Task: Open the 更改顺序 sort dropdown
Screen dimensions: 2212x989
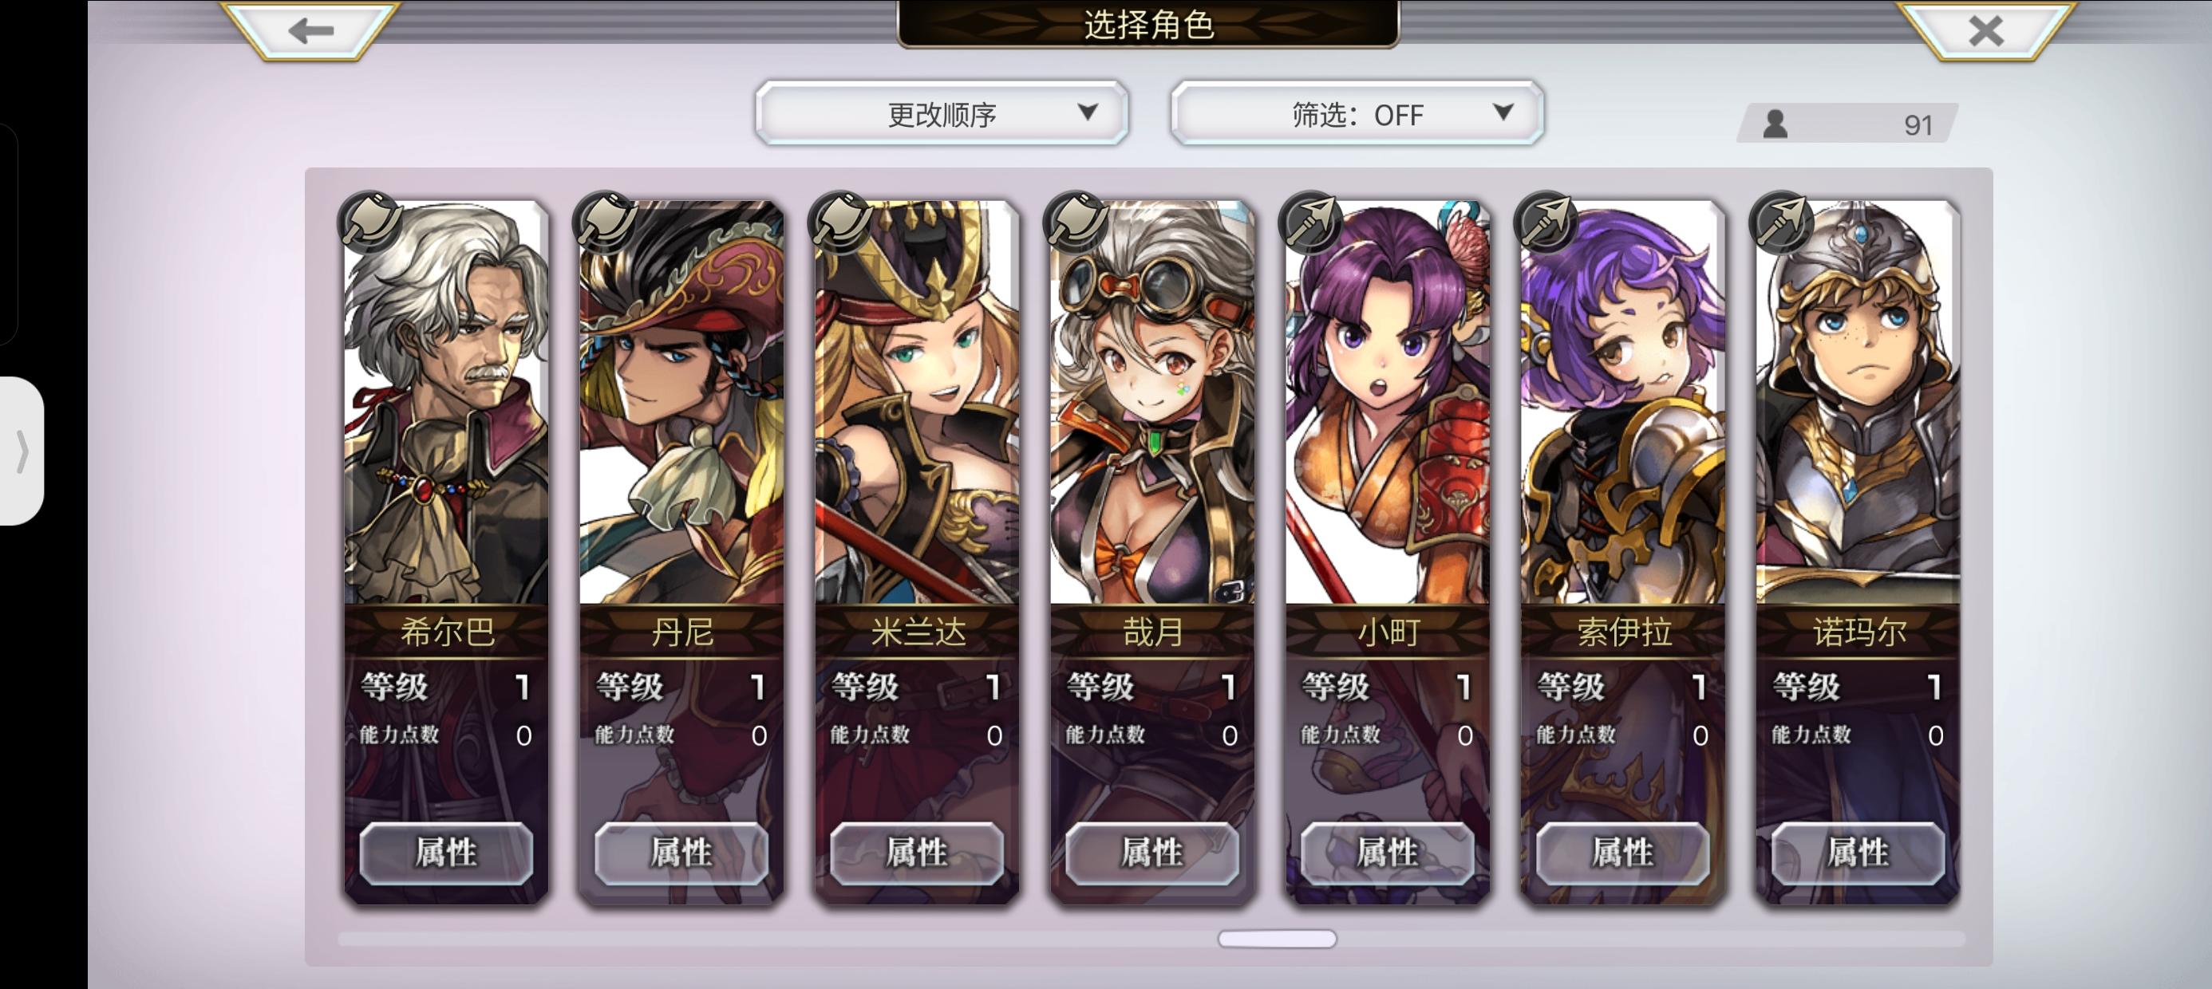Action: [x=942, y=113]
